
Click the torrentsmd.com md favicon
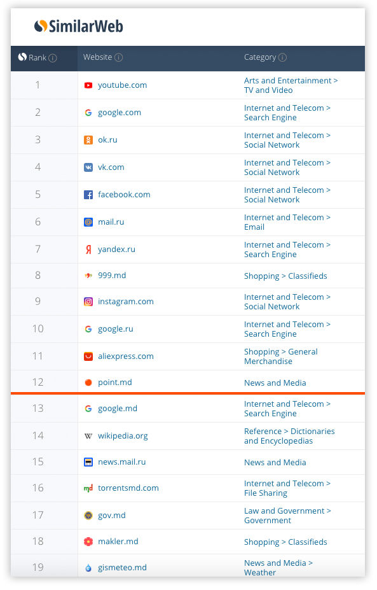point(88,488)
